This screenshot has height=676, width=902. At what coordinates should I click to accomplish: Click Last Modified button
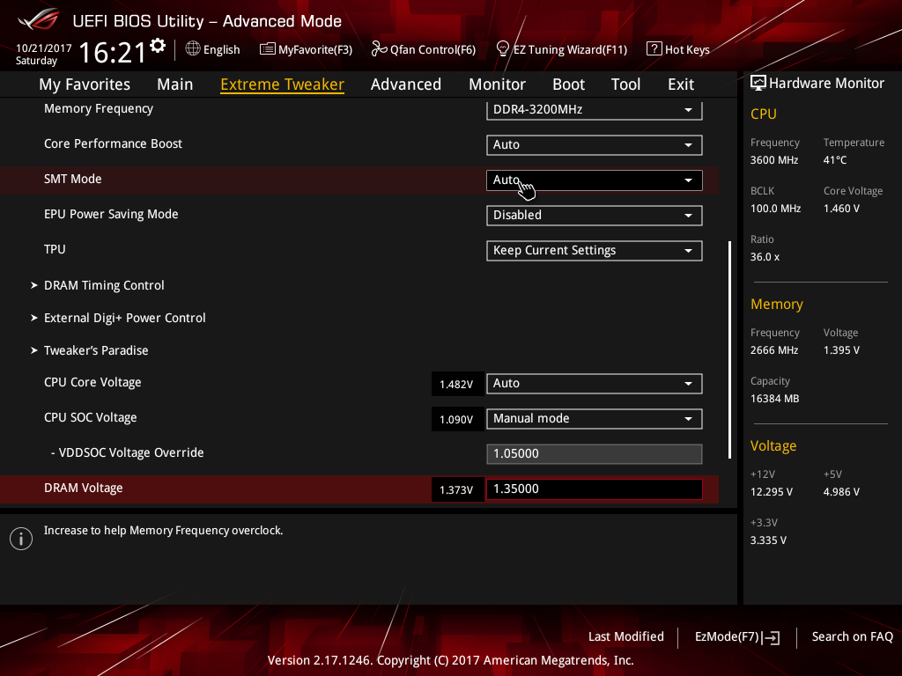[x=626, y=637]
